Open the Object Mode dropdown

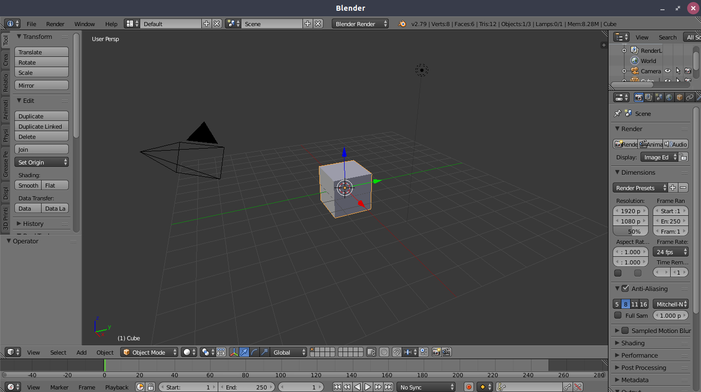pos(149,352)
